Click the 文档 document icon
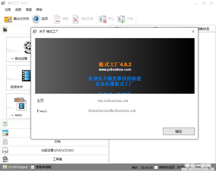This screenshot has width=216, height=171. (5, 142)
